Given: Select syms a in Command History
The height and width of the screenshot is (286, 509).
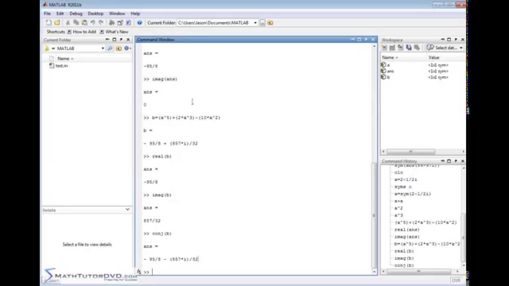Looking at the screenshot, I should tap(403, 187).
